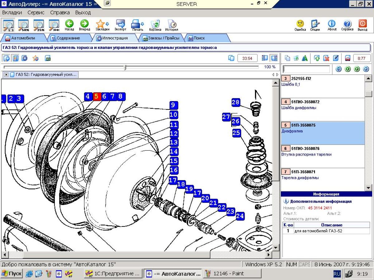The width and height of the screenshot is (374, 280).
Task: Set zoom to 1:1 scale
Action: point(8,25)
